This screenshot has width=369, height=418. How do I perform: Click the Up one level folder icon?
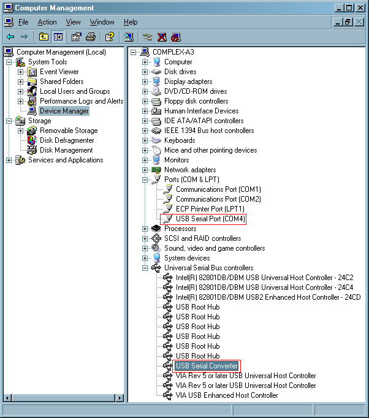point(44,37)
